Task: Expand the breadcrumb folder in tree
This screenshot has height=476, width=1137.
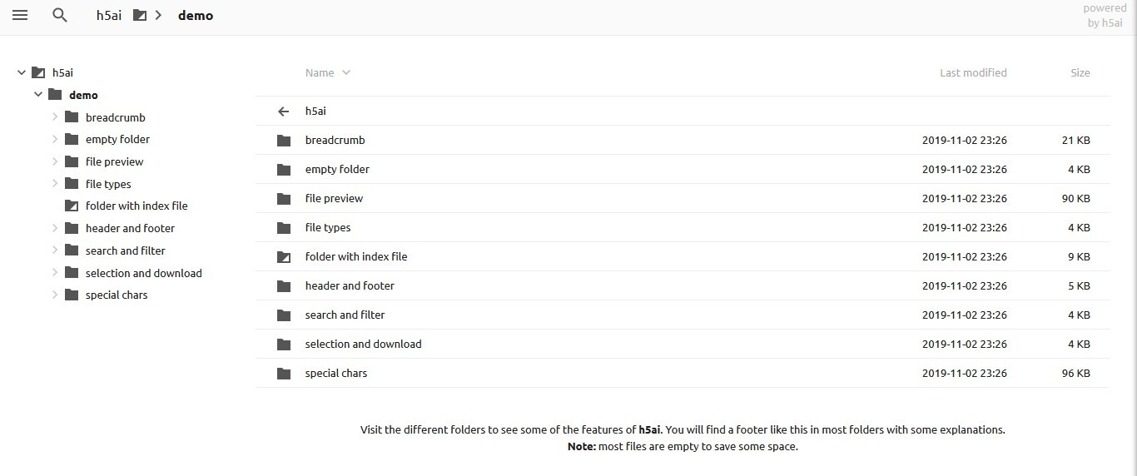Action: coord(55,117)
